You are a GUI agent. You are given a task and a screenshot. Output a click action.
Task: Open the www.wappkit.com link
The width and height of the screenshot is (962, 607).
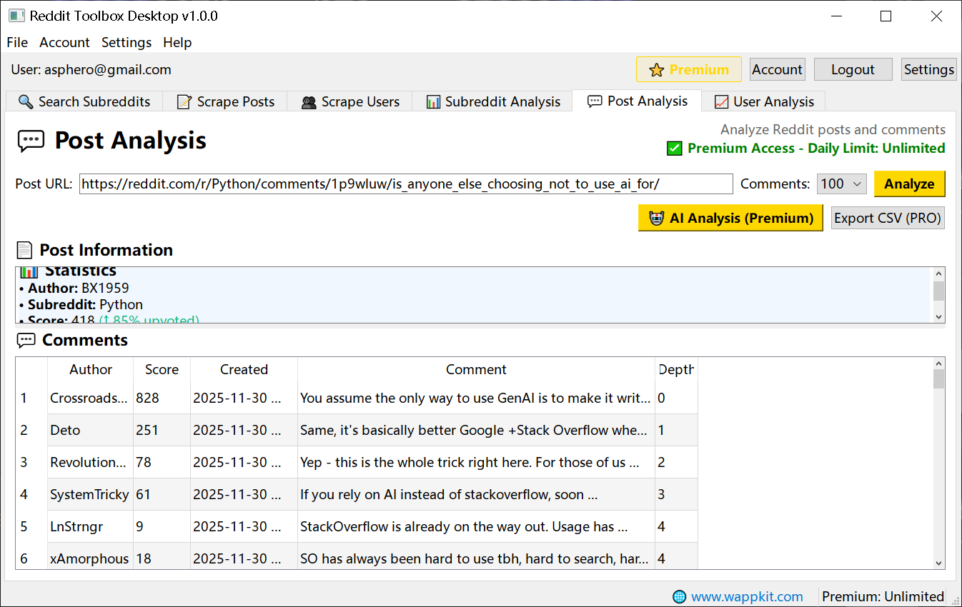pyautogui.click(x=747, y=596)
